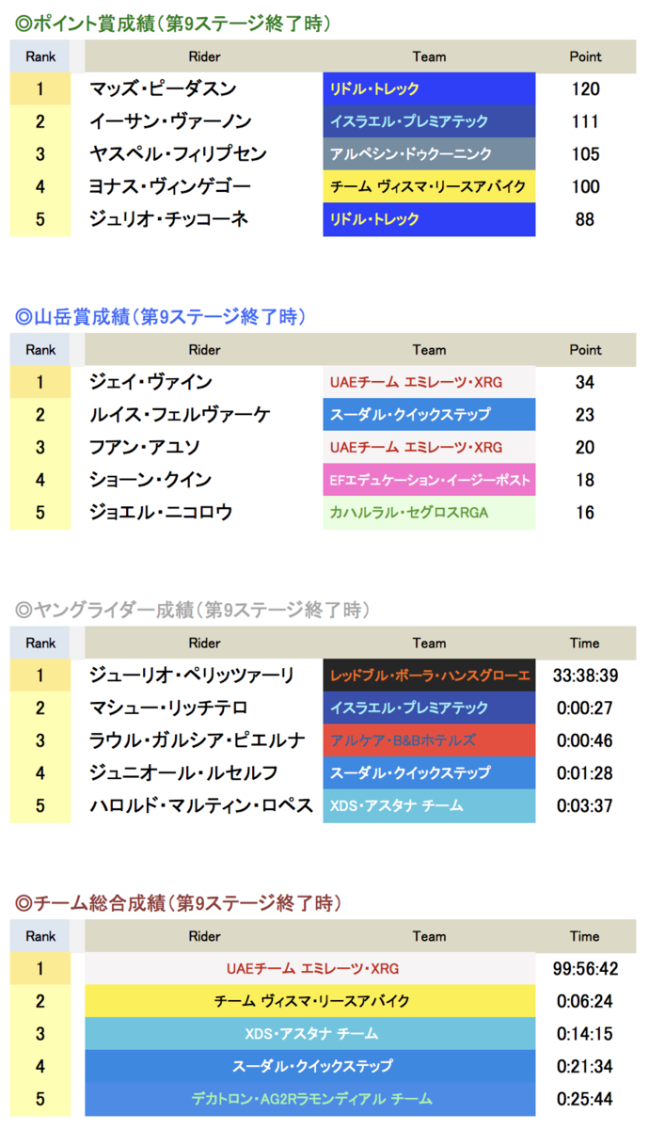Select the red アルケア・B&Bホテルズ cell

coord(429,740)
